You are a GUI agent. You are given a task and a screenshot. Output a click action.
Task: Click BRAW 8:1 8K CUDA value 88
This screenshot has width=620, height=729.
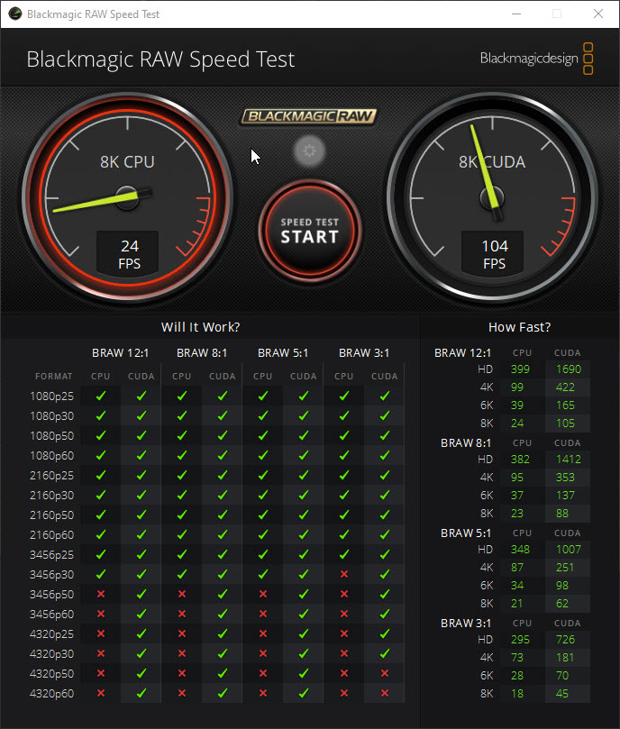(561, 514)
